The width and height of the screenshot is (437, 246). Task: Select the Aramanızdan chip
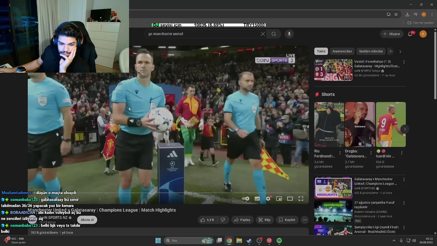342,51
